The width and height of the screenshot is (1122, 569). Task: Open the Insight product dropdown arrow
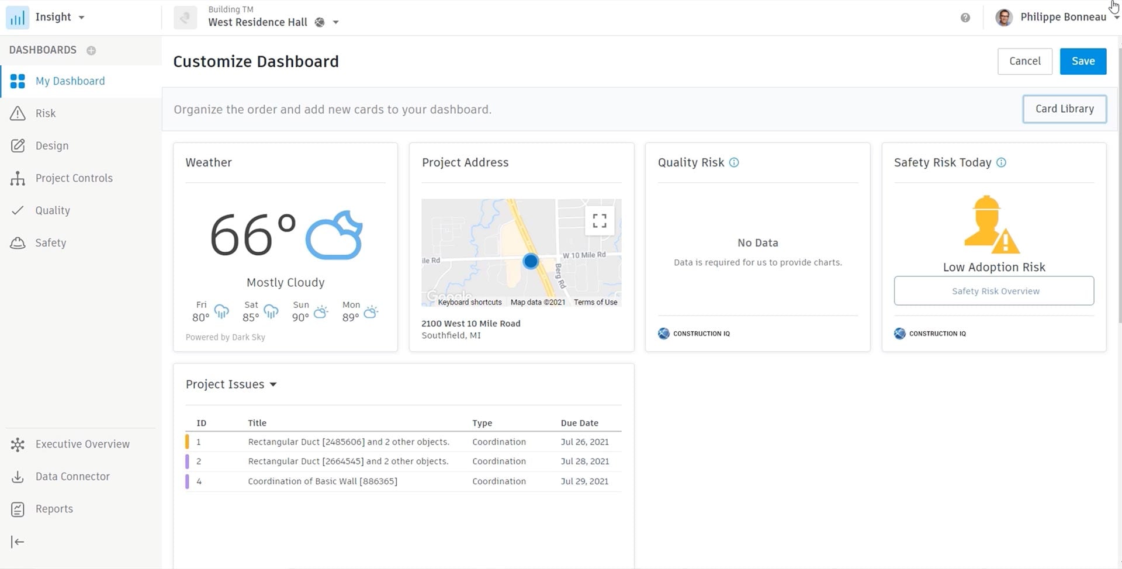(82, 18)
